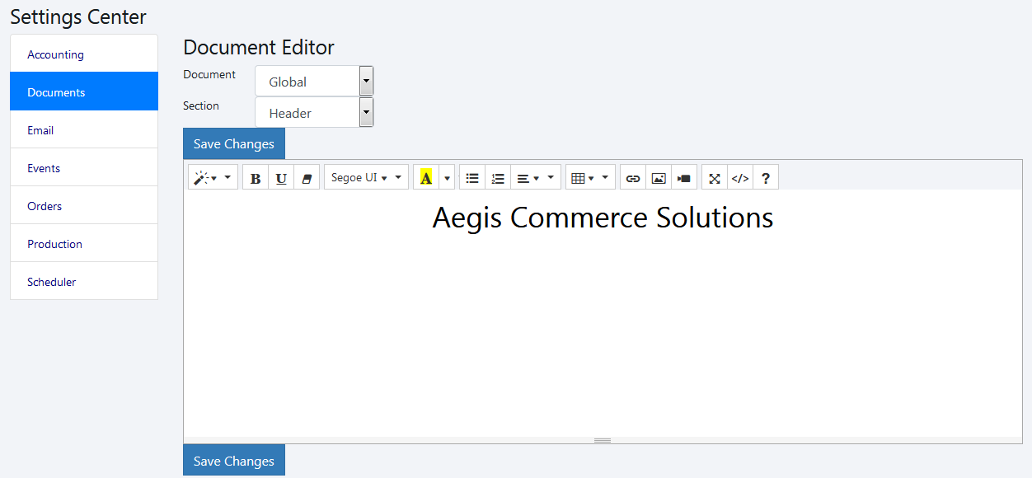The height and width of the screenshot is (478, 1032).
Task: Click the editor resize handle at bottom
Action: [x=603, y=440]
